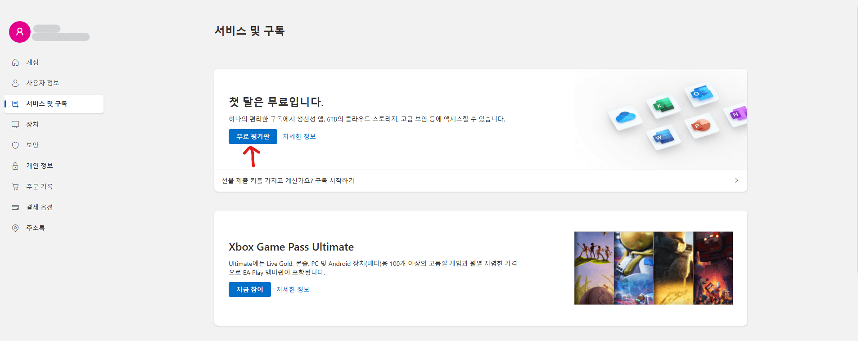
Task: Select 서비스 및 구독 in sidebar
Action: point(54,104)
